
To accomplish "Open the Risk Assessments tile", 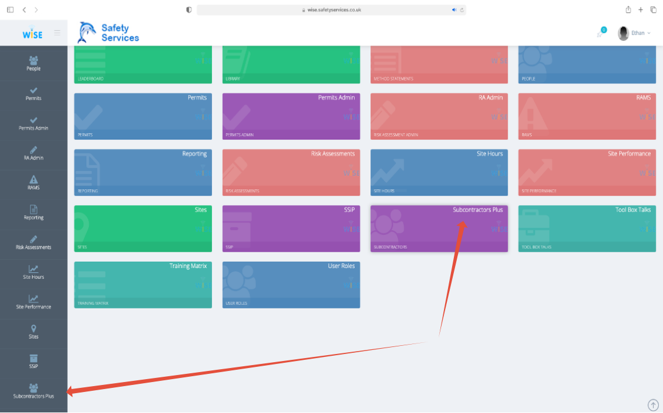I will (x=291, y=172).
